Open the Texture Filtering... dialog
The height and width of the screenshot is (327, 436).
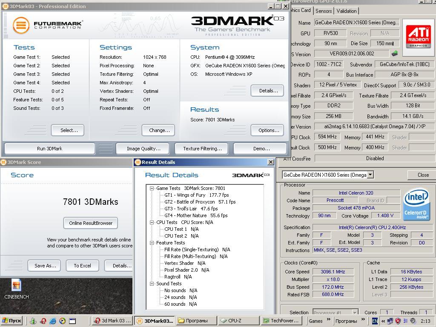tap(201, 149)
